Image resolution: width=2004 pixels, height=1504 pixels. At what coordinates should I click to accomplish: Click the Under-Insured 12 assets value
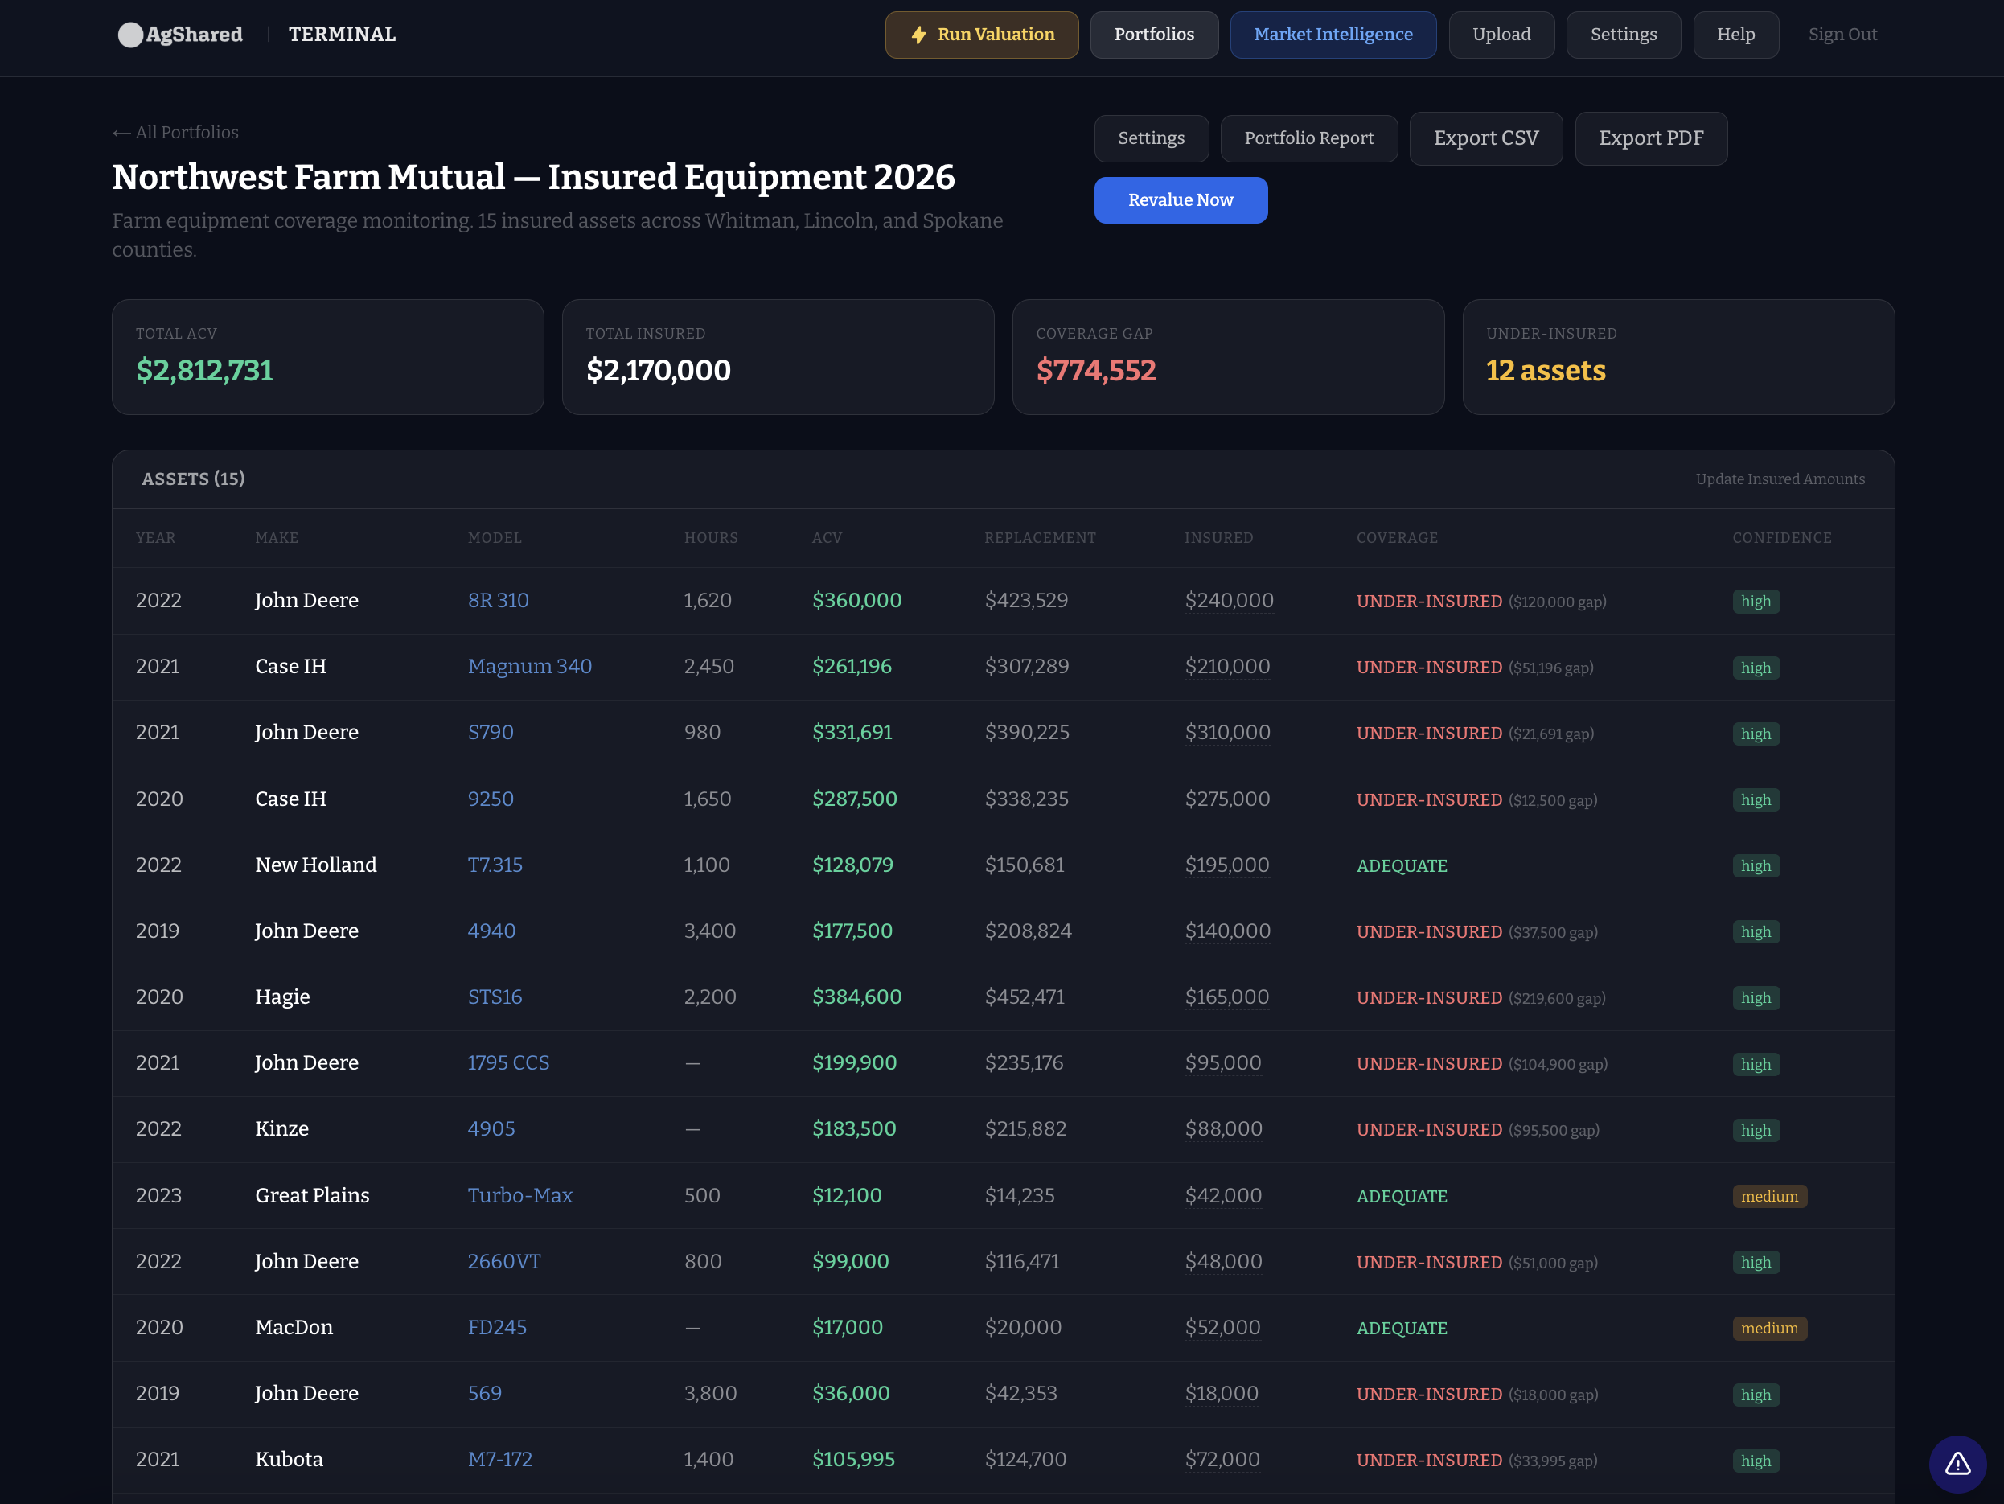click(x=1545, y=370)
